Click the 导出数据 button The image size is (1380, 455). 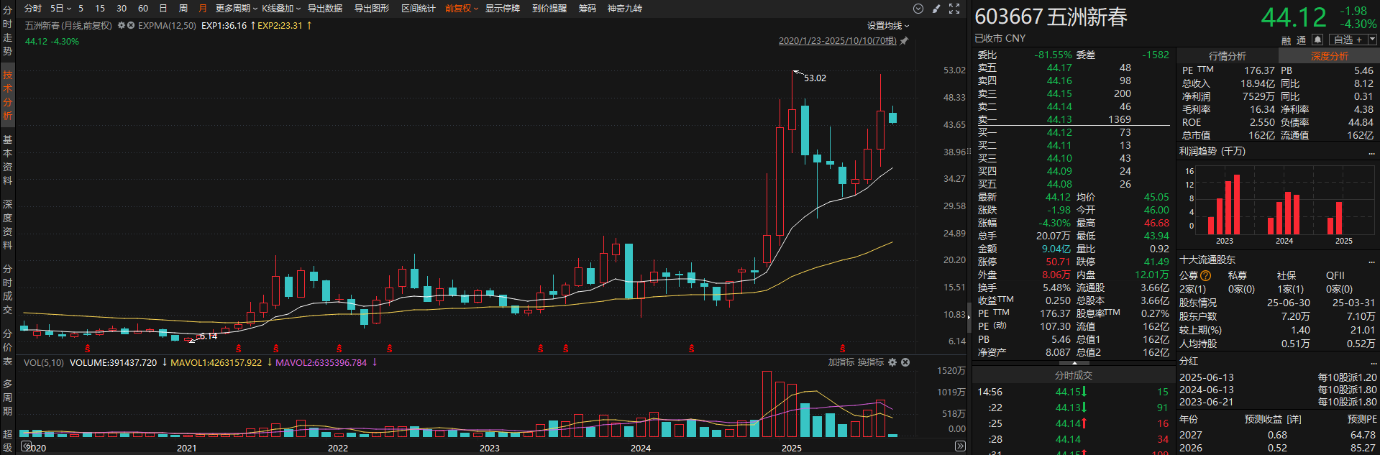[x=325, y=9]
